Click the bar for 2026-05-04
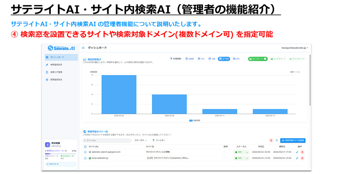The height and width of the screenshot is (174, 353). coord(119,94)
